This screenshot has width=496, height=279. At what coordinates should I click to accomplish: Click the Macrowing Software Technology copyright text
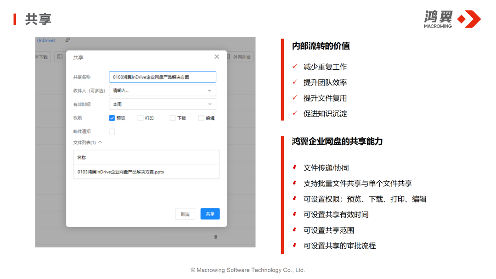[248, 270]
